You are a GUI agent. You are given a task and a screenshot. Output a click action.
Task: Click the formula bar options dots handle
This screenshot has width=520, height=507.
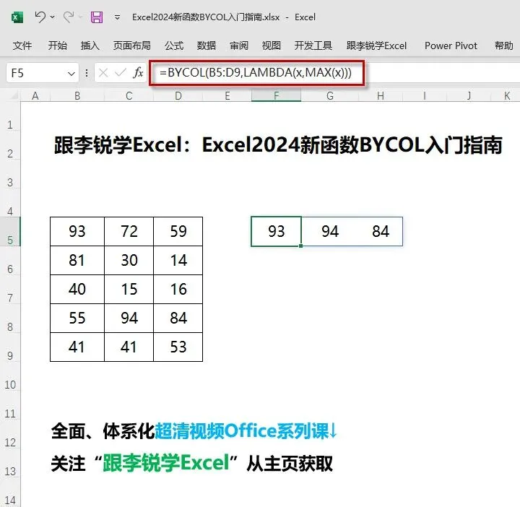87,73
